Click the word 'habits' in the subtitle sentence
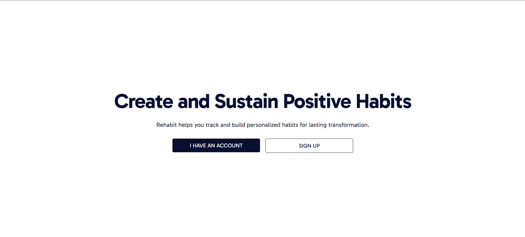Screen dimensions: 525x237 pos(290,125)
